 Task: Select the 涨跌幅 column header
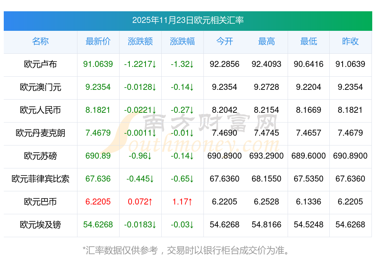(x=182, y=41)
